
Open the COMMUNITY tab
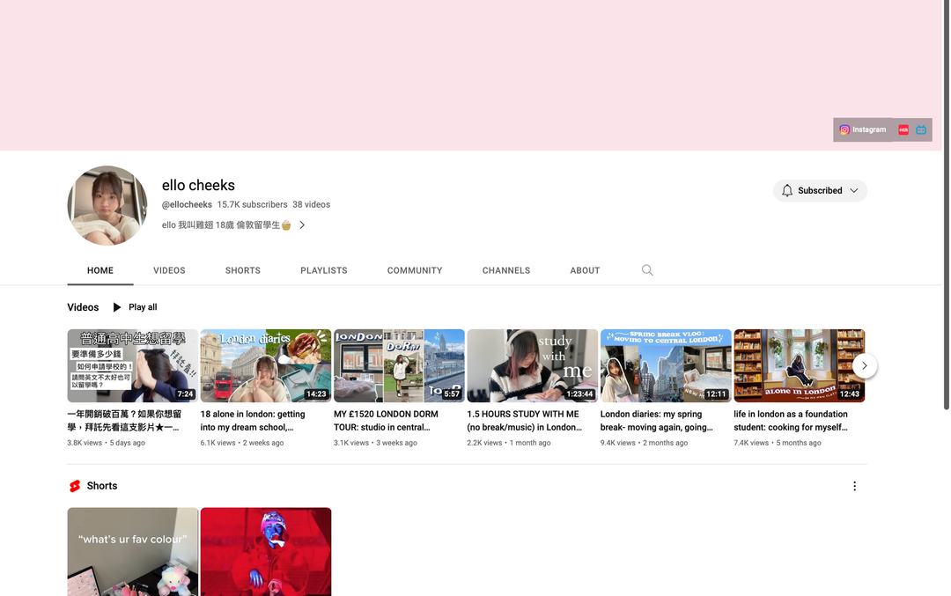click(x=415, y=270)
